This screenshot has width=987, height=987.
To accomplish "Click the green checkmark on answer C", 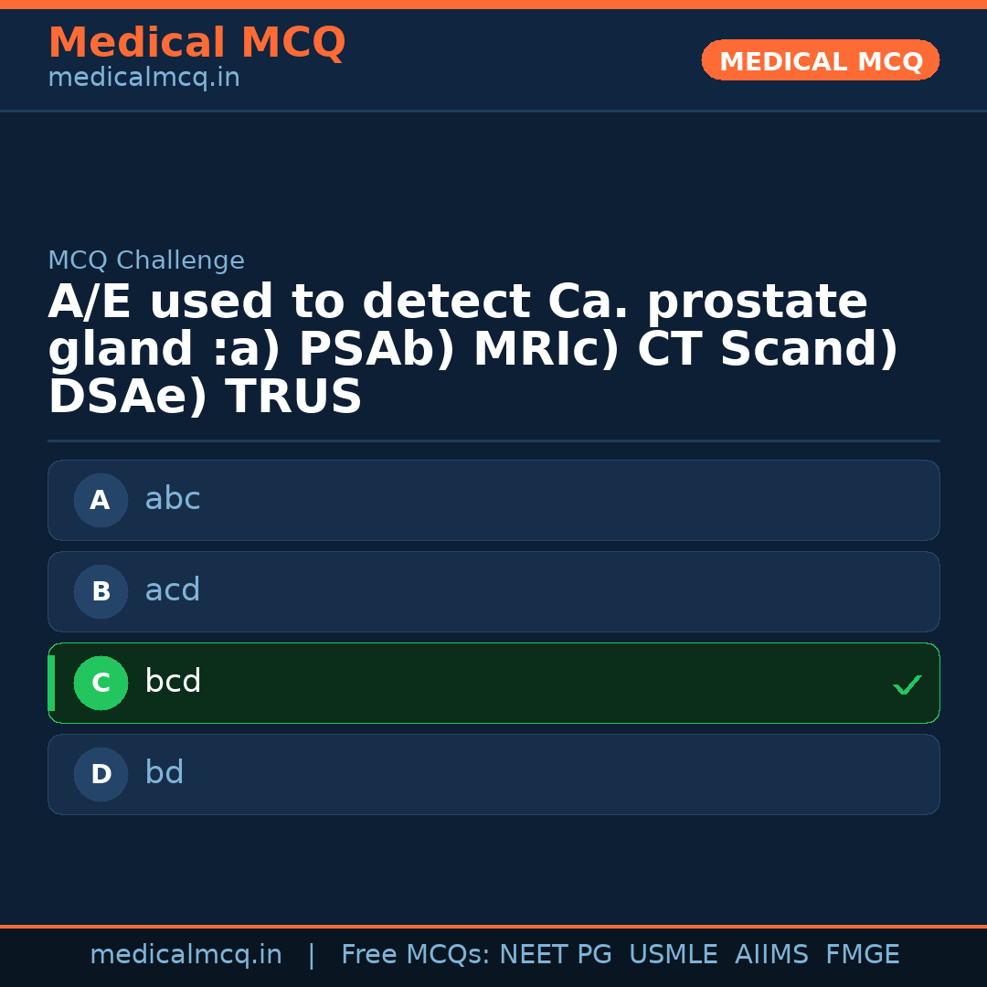I will (x=907, y=685).
